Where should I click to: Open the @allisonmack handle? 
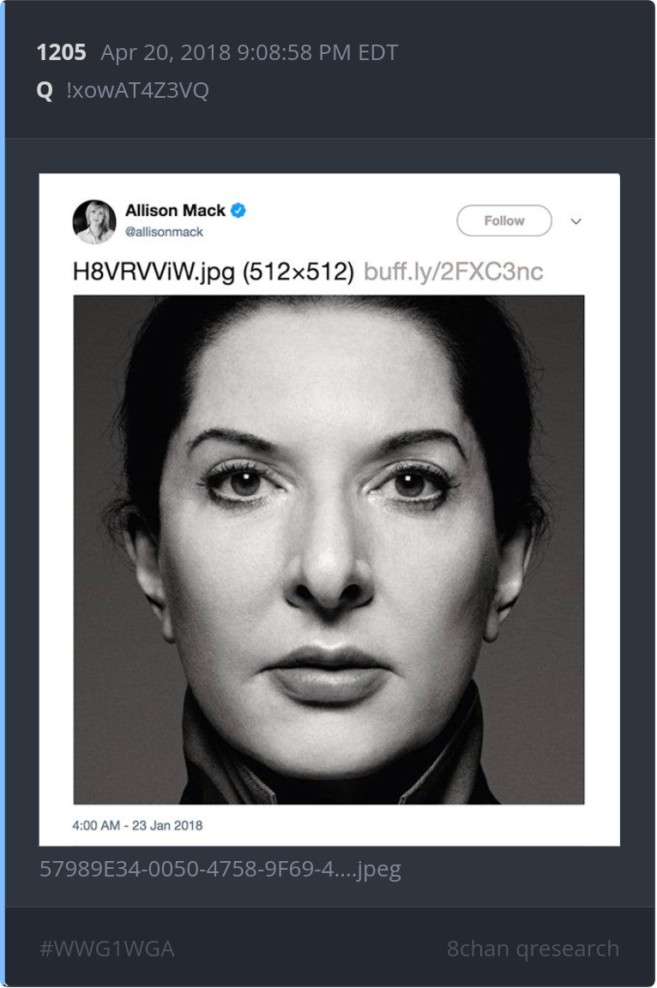tap(164, 232)
